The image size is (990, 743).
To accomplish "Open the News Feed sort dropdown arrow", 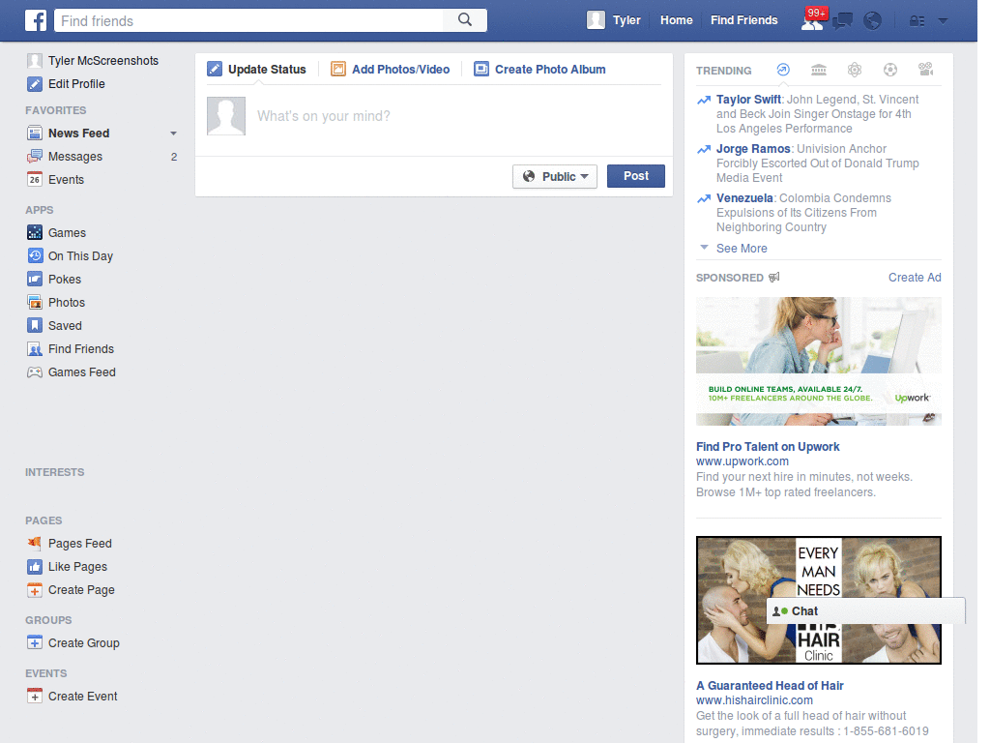I will point(173,134).
